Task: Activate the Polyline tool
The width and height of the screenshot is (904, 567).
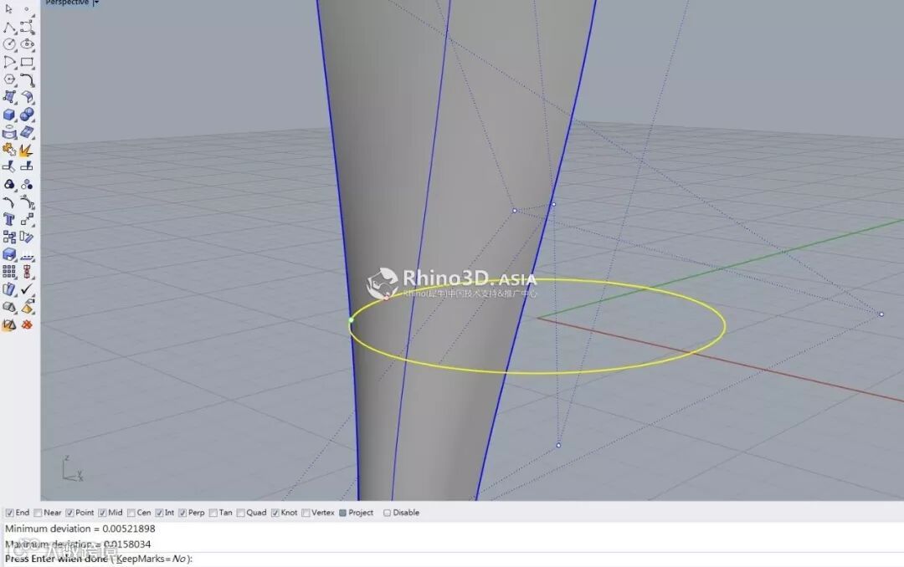Action: pos(9,27)
